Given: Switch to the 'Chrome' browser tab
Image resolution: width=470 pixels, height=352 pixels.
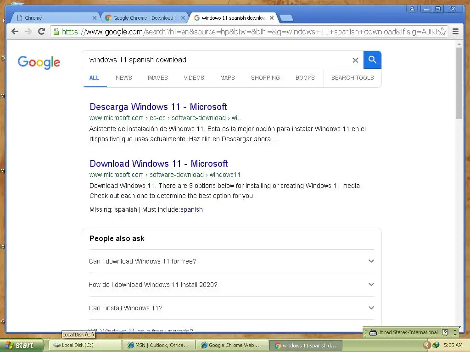Looking at the screenshot, I should tap(56, 18).
